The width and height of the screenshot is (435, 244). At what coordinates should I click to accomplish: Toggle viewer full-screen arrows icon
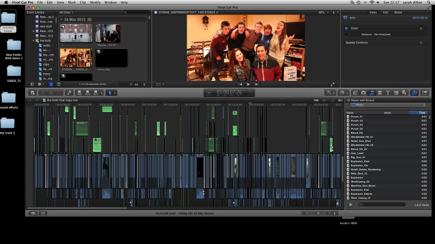click(x=333, y=84)
